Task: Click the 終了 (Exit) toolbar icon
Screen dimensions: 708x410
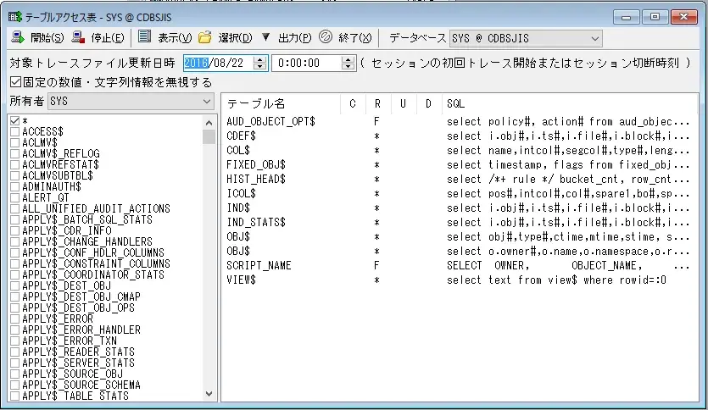Action: [x=325, y=37]
